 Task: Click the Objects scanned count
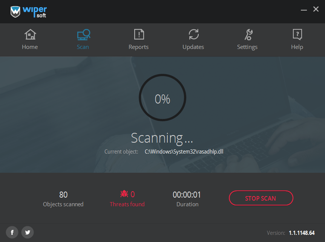[63, 195]
